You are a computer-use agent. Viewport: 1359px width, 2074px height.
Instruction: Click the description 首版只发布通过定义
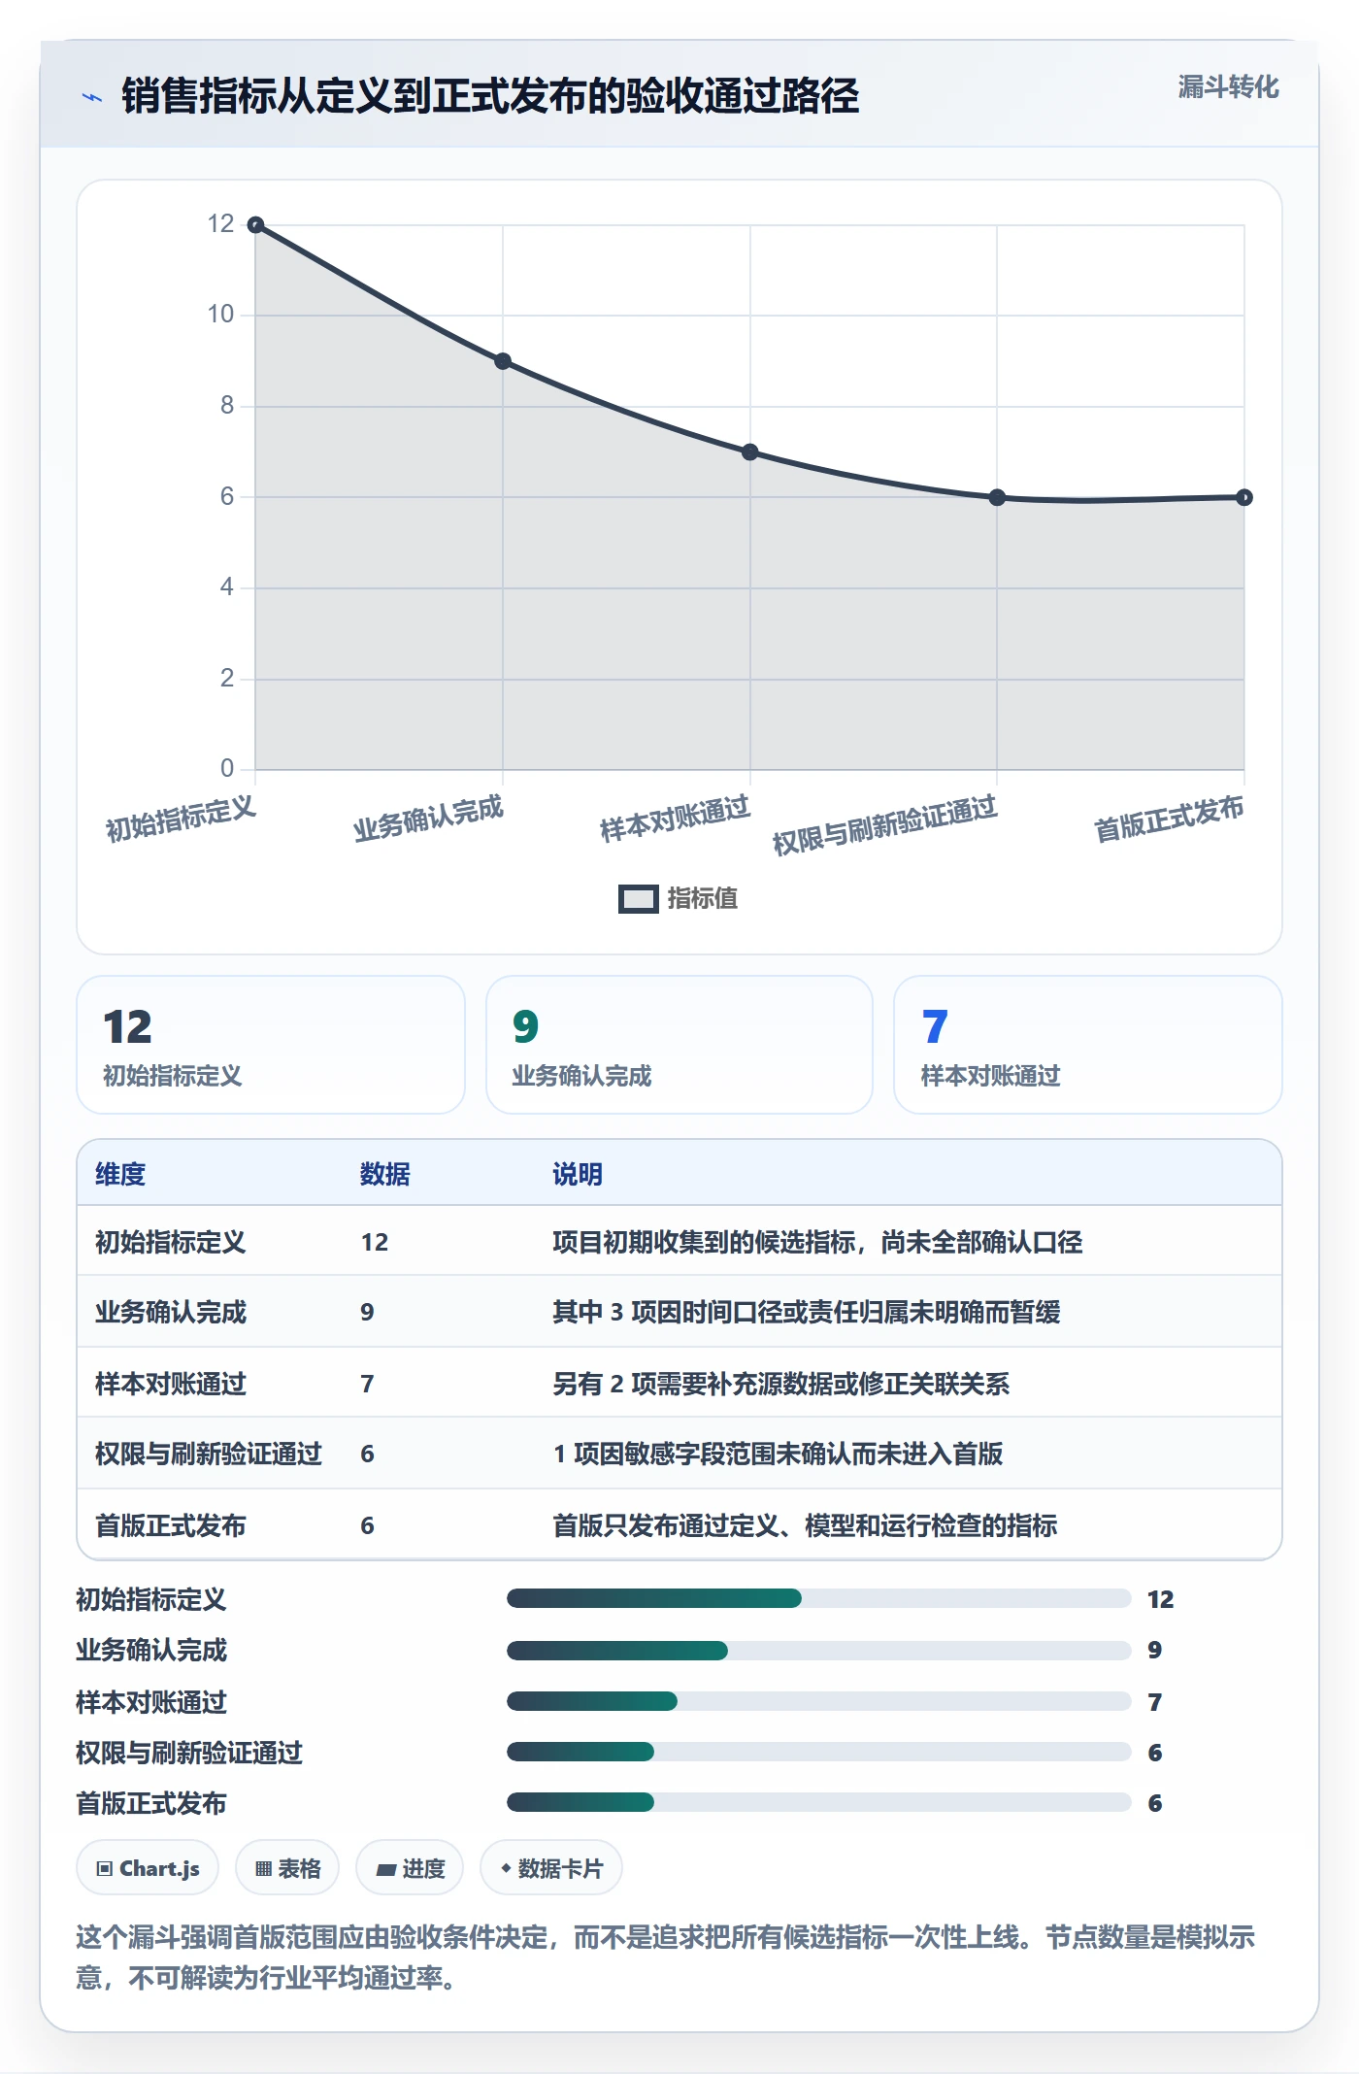point(805,1525)
